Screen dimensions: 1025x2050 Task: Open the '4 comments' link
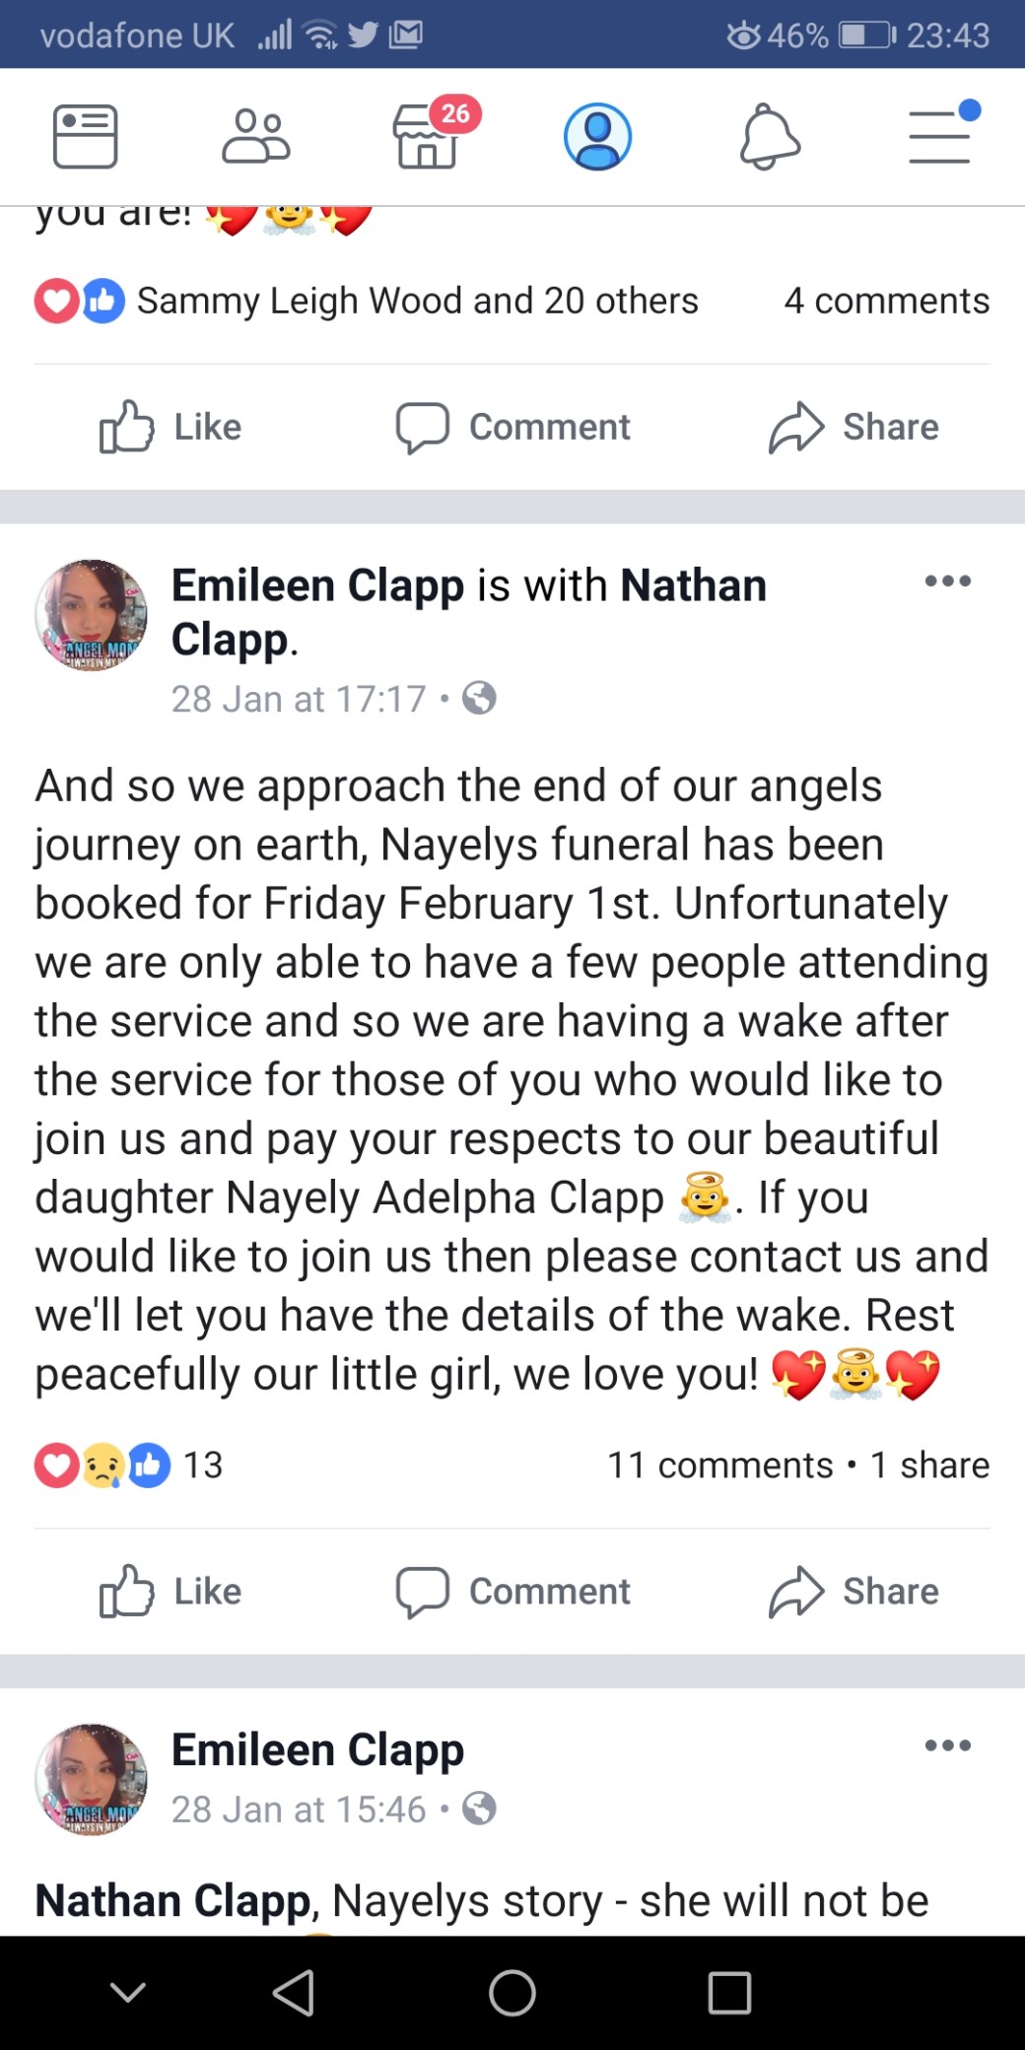pos(886,301)
